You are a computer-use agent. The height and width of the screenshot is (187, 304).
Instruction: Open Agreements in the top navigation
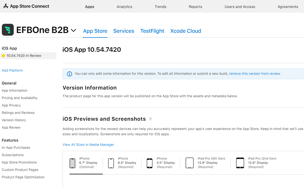288,7
